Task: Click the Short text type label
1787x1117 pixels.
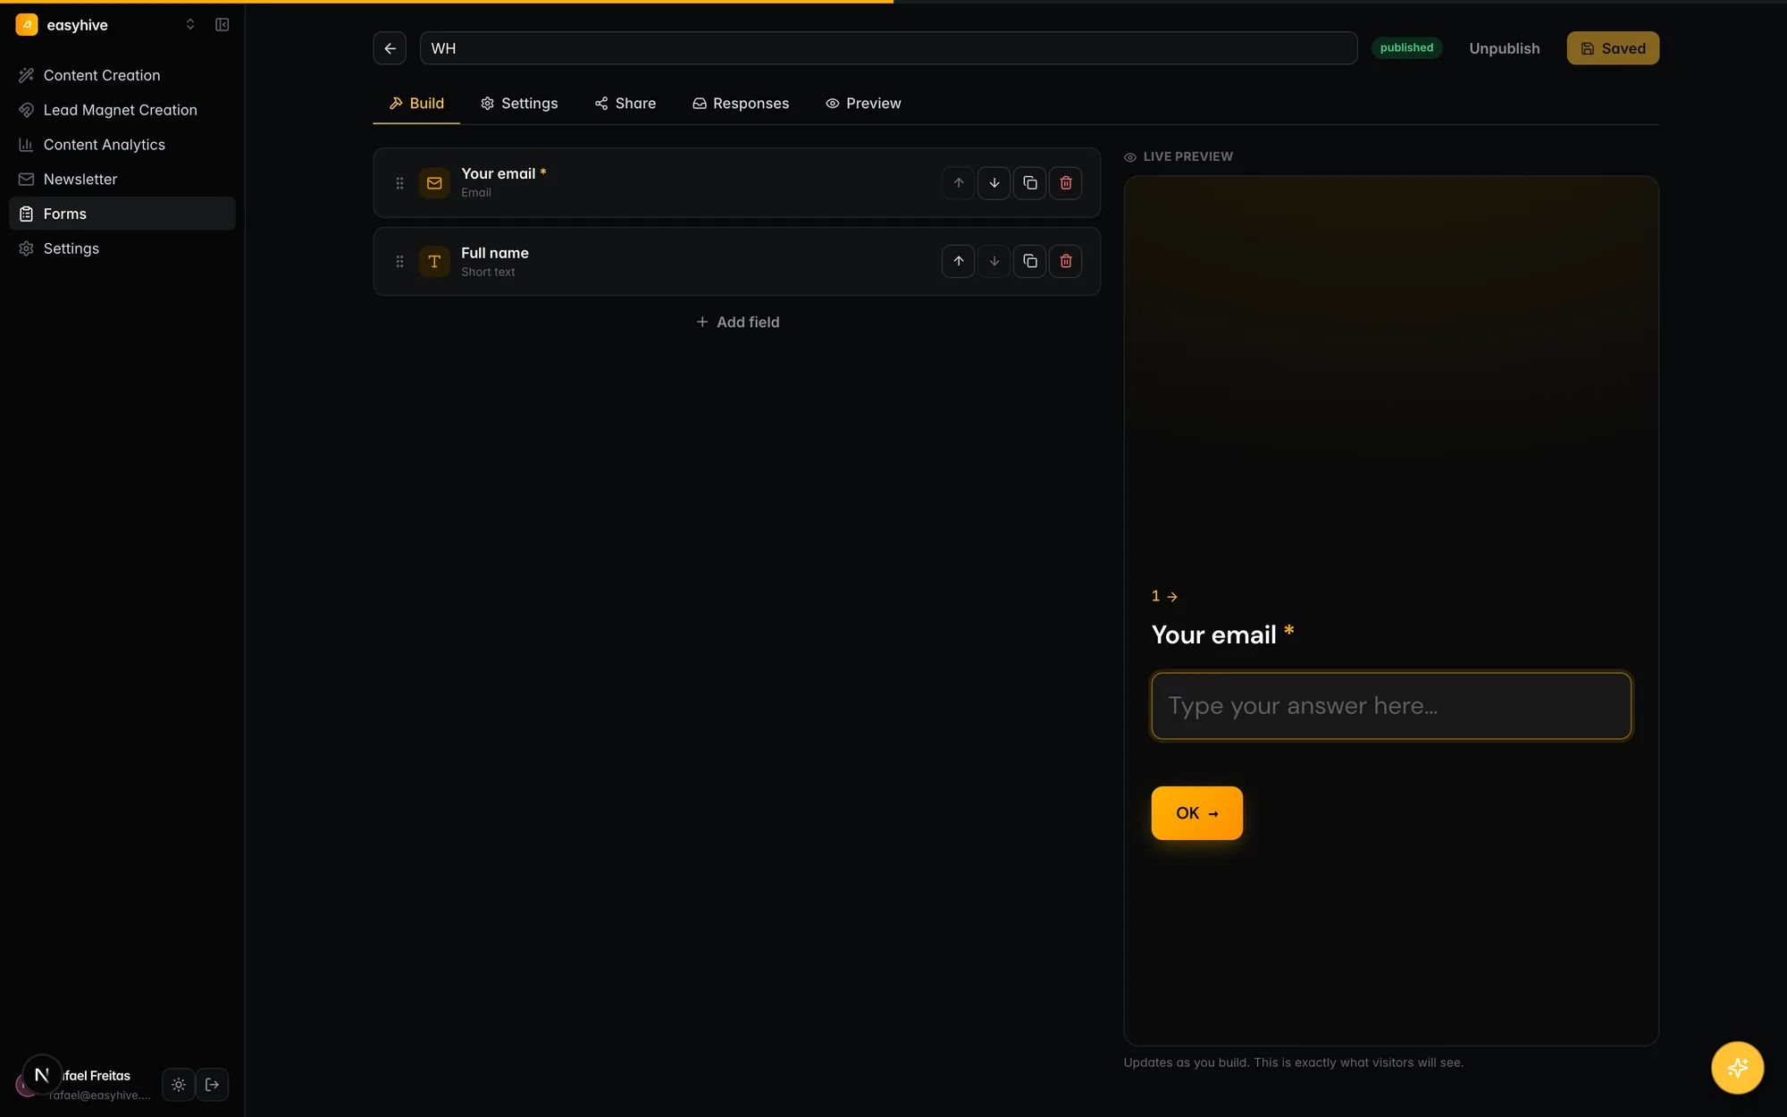Action: pos(488,273)
